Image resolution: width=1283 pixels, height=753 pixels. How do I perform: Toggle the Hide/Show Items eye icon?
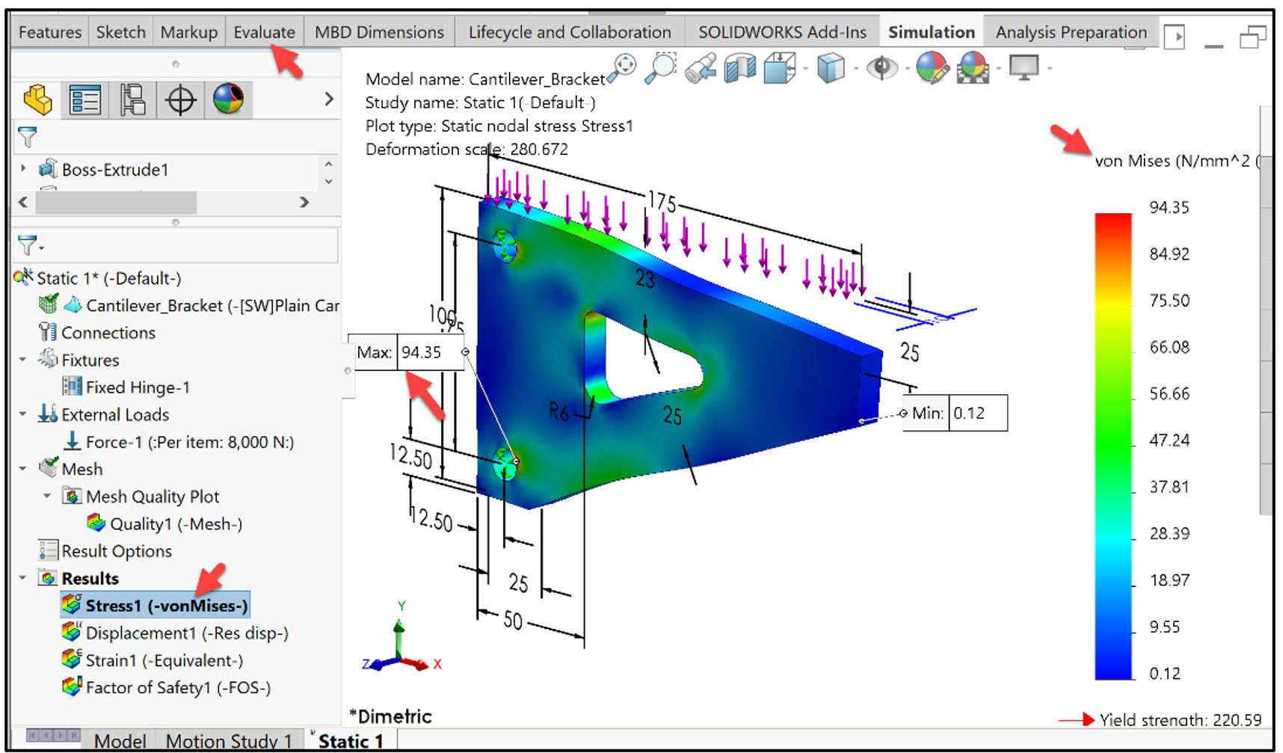pos(884,69)
